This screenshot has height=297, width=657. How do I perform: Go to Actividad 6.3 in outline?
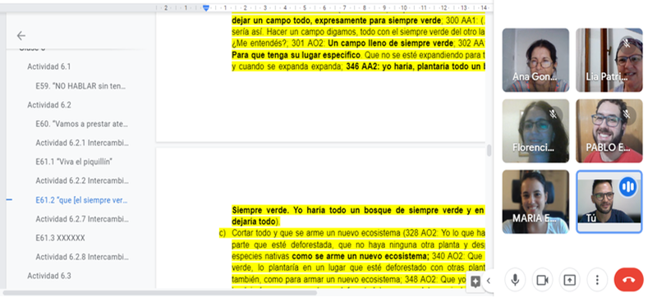point(49,276)
